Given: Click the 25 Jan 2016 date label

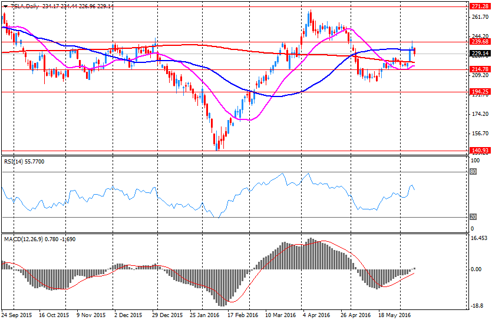Looking at the screenshot, I should (x=204, y=315).
